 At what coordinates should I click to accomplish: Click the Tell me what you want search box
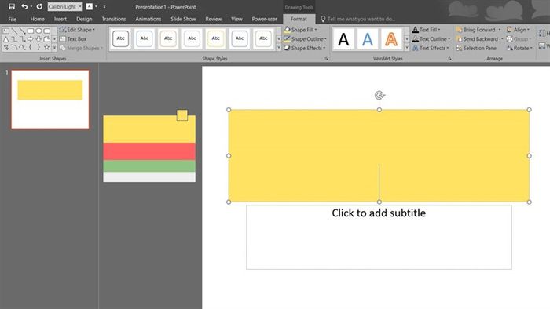(x=361, y=19)
